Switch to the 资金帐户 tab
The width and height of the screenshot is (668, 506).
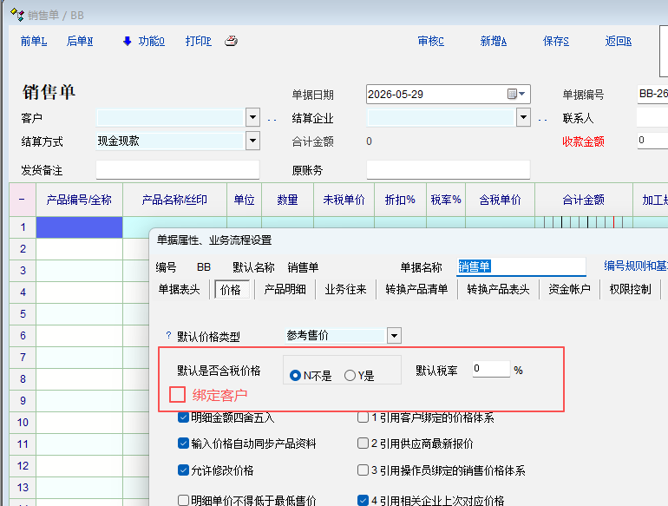coord(569,289)
